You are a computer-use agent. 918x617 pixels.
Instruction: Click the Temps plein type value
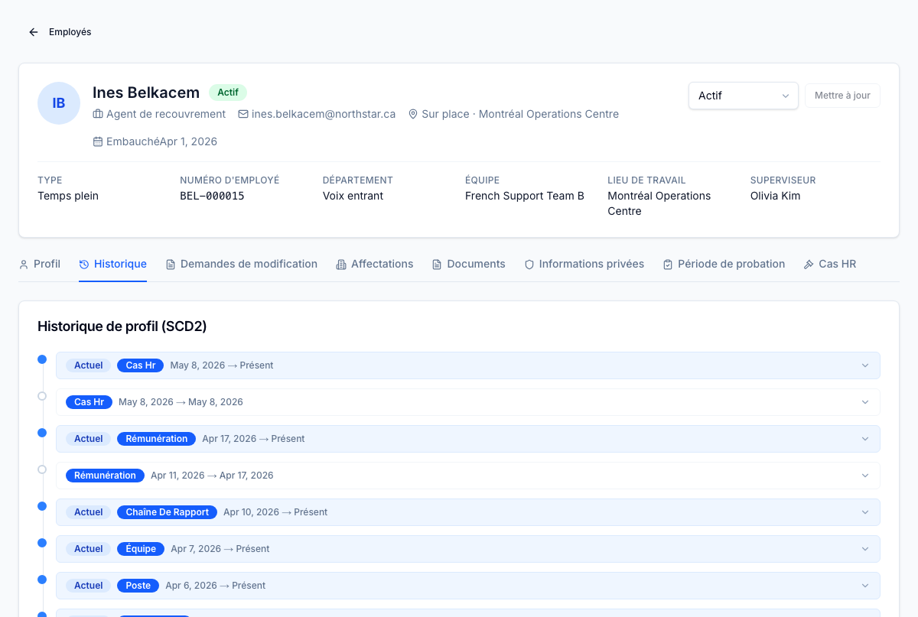click(68, 196)
